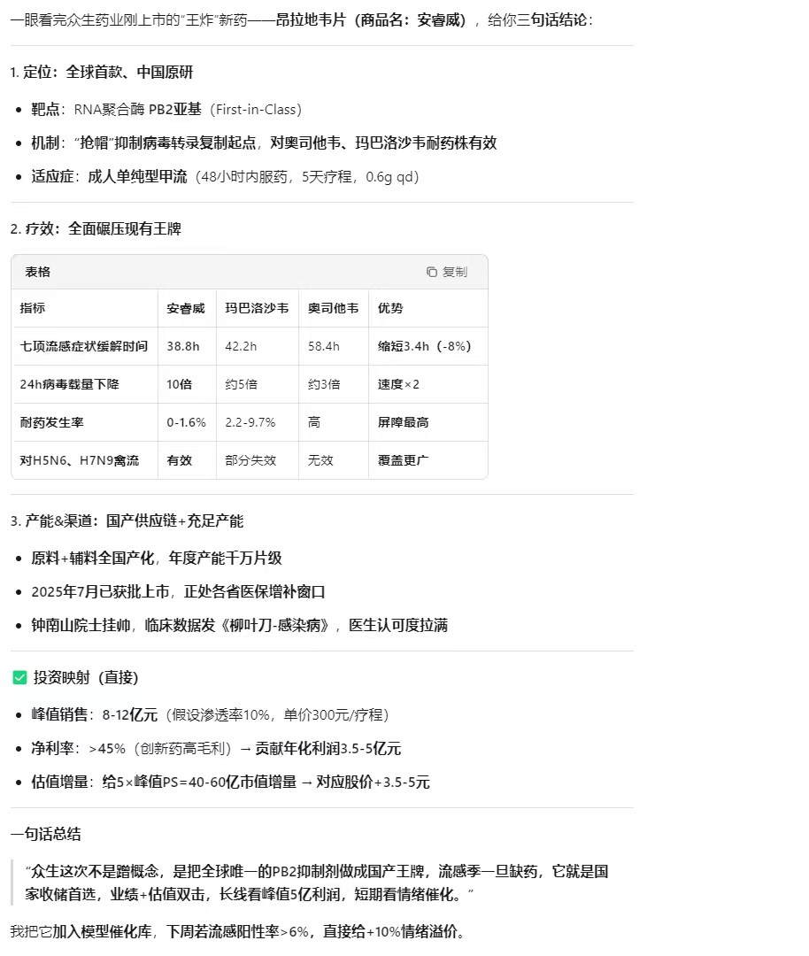Click the 无效 cell
This screenshot has width=809, height=956.
point(320,460)
